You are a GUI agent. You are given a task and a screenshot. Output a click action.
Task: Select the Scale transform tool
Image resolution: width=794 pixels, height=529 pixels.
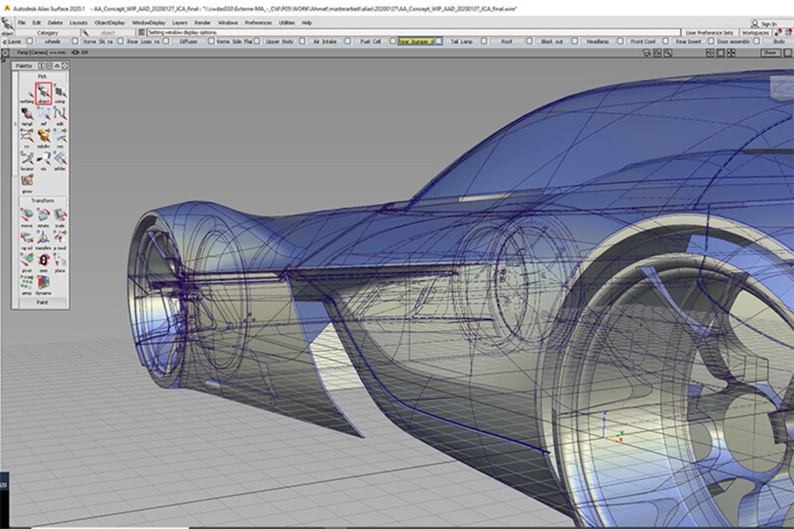point(60,218)
